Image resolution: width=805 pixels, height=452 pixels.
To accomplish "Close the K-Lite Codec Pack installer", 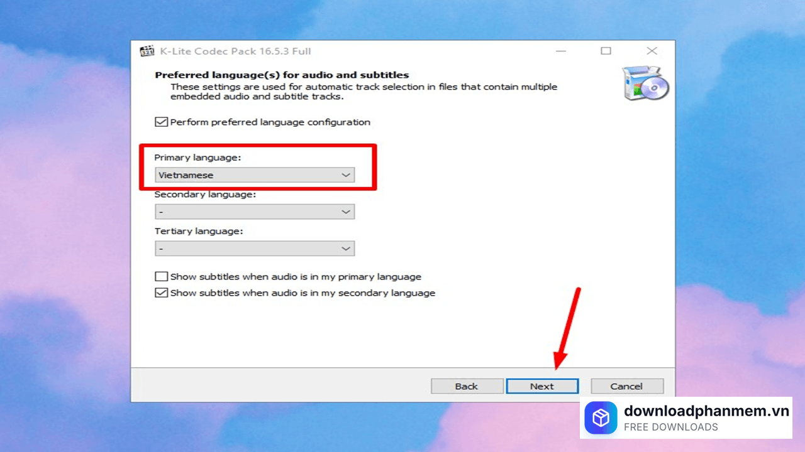I will click(x=652, y=51).
